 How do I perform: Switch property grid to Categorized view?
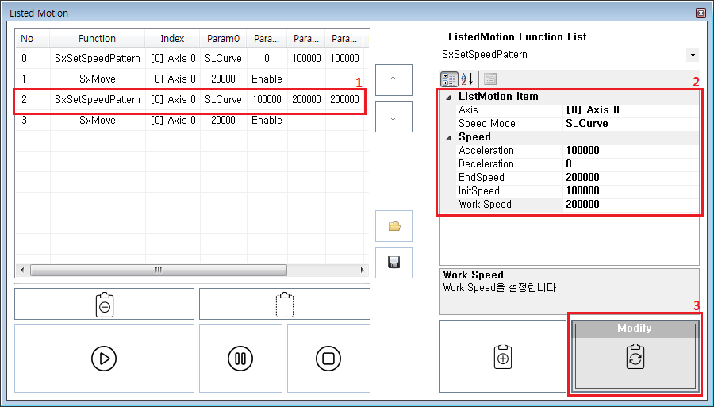point(448,79)
